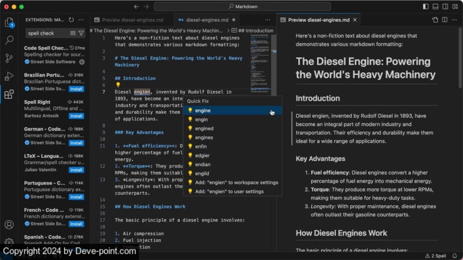Toggle the bottom panel layout button

[435, 6]
